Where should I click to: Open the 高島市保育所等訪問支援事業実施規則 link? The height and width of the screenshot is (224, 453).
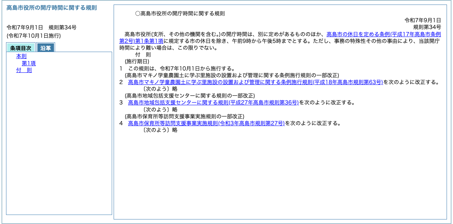coord(206,123)
